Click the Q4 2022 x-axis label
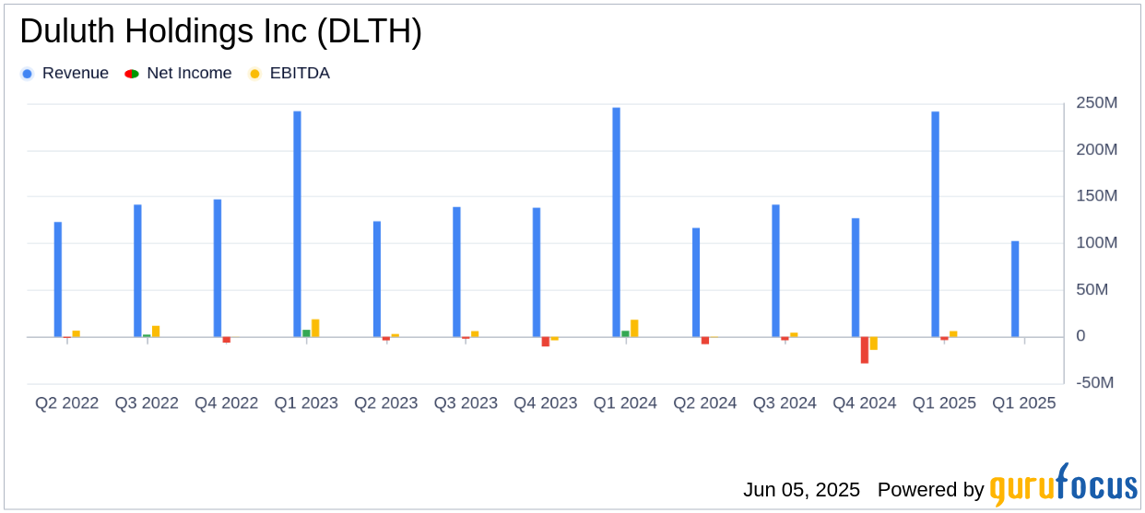This screenshot has height=513, width=1145. click(227, 403)
